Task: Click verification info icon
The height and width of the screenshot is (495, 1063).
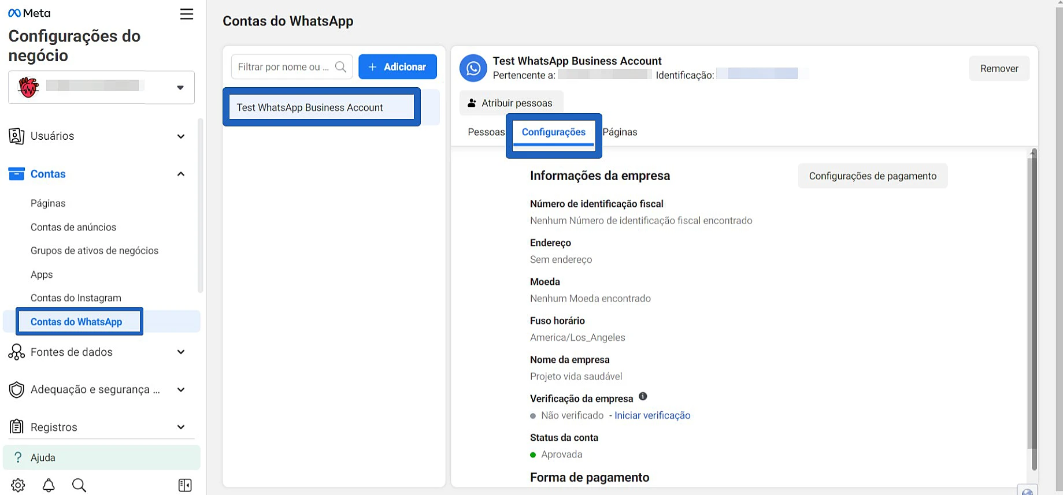Action: coord(643,397)
